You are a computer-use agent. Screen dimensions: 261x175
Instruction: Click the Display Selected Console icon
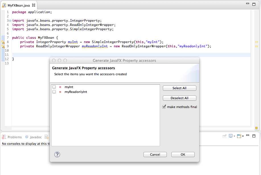[x=231, y=136]
